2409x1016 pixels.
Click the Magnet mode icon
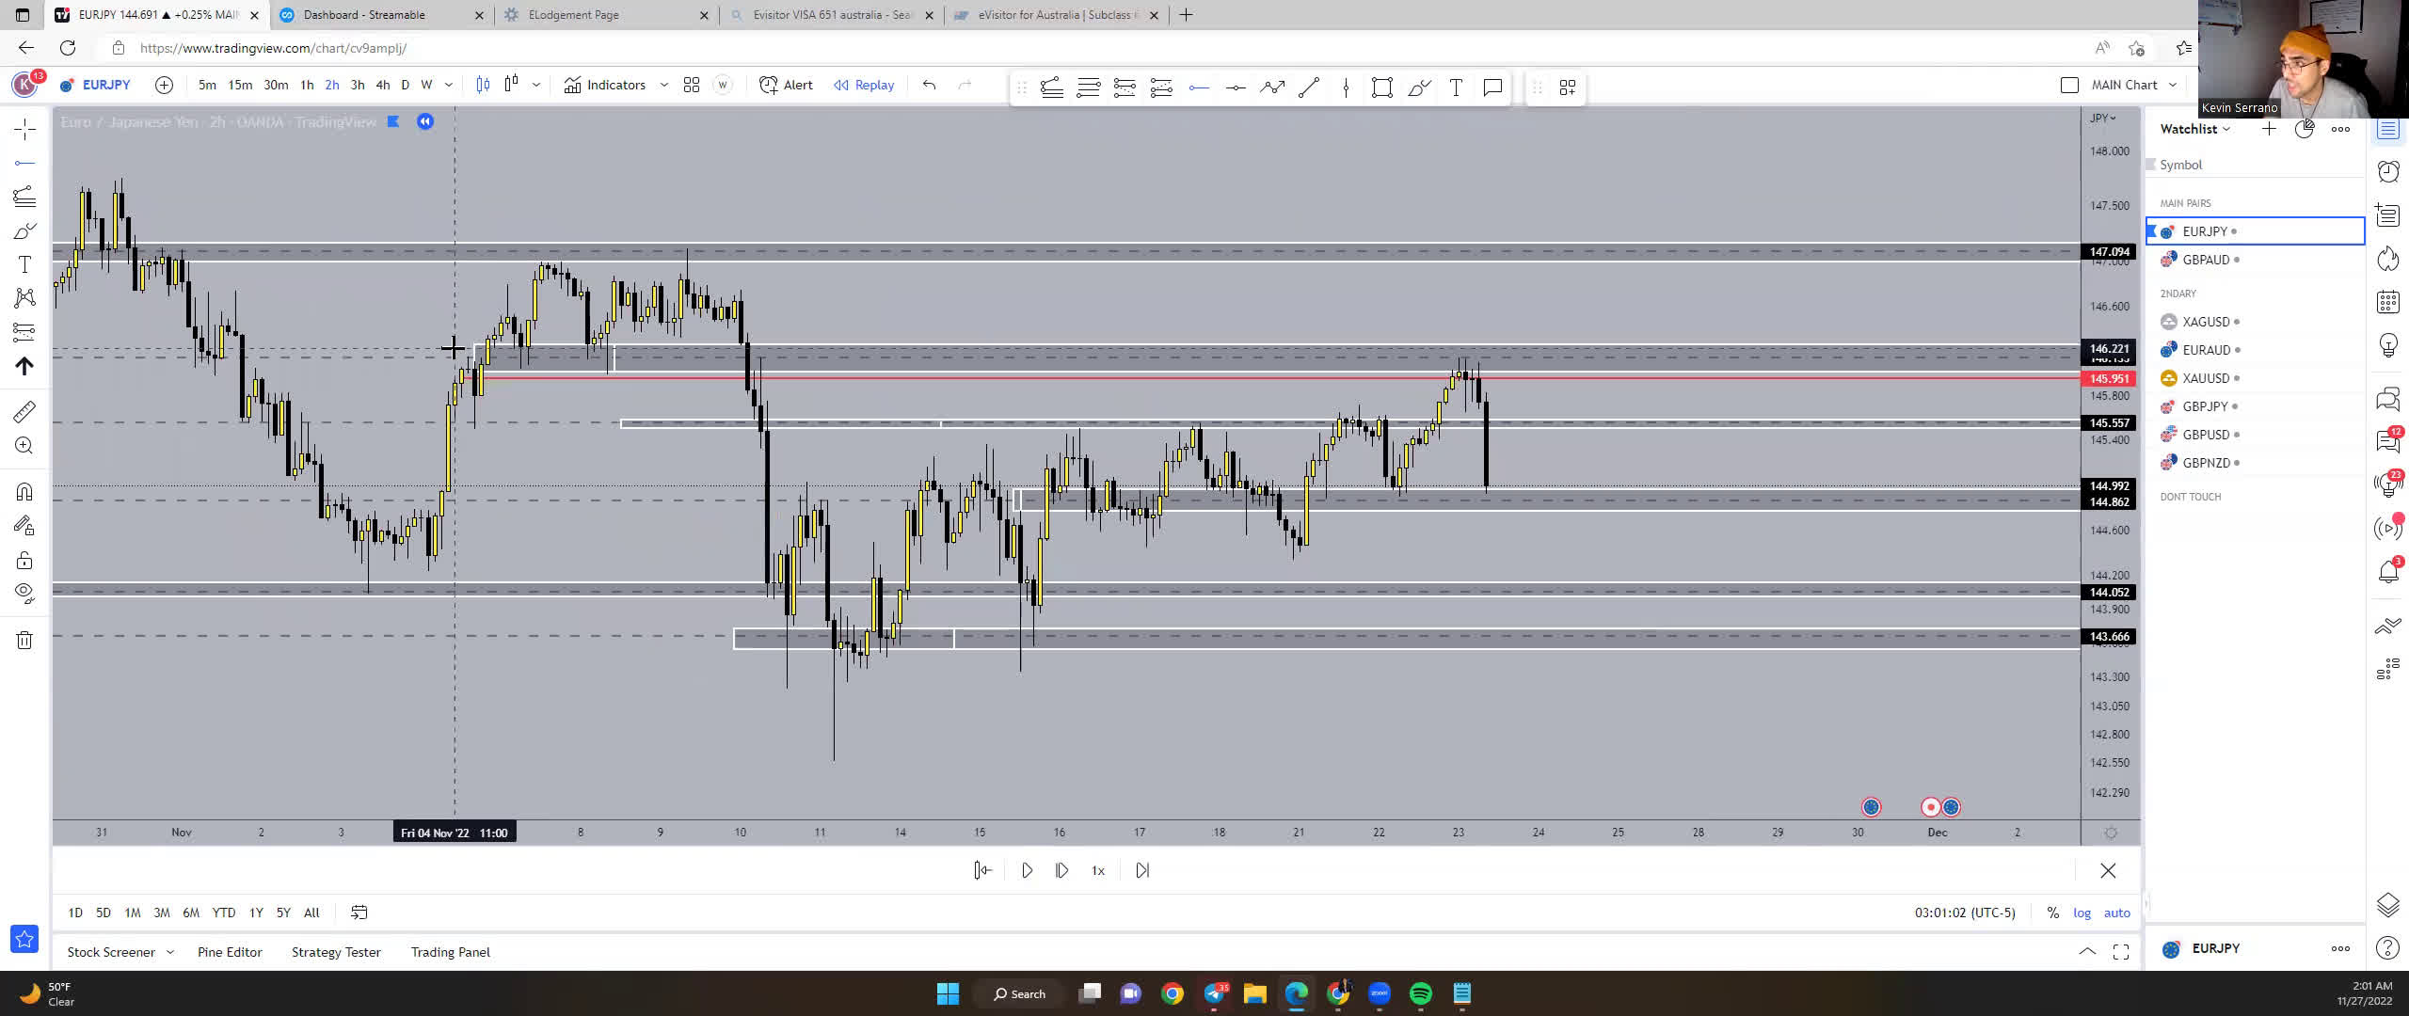tap(24, 491)
